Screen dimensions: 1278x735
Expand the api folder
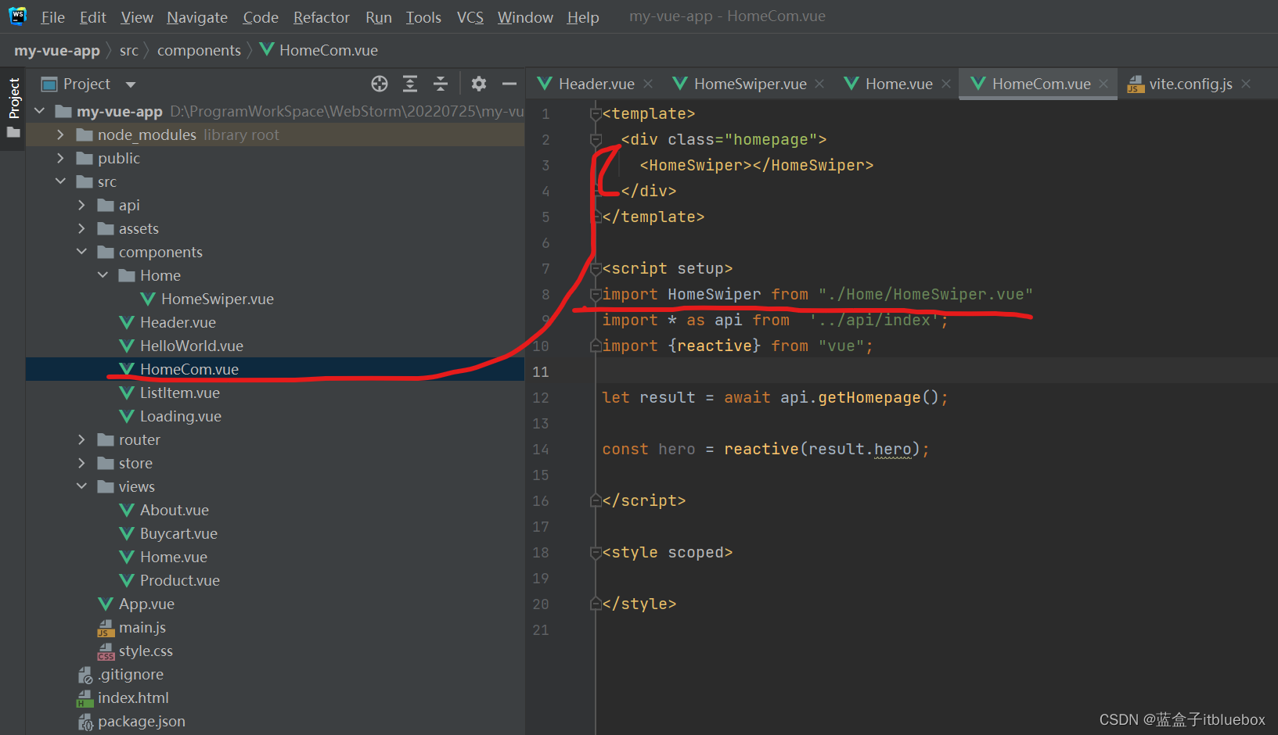(81, 205)
